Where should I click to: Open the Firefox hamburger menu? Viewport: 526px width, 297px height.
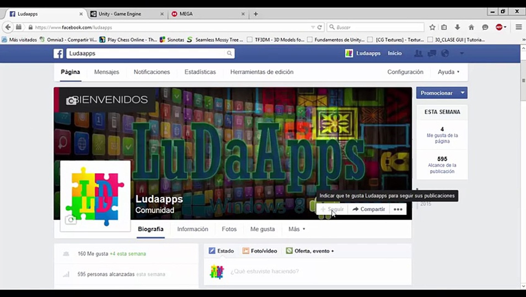(519, 27)
